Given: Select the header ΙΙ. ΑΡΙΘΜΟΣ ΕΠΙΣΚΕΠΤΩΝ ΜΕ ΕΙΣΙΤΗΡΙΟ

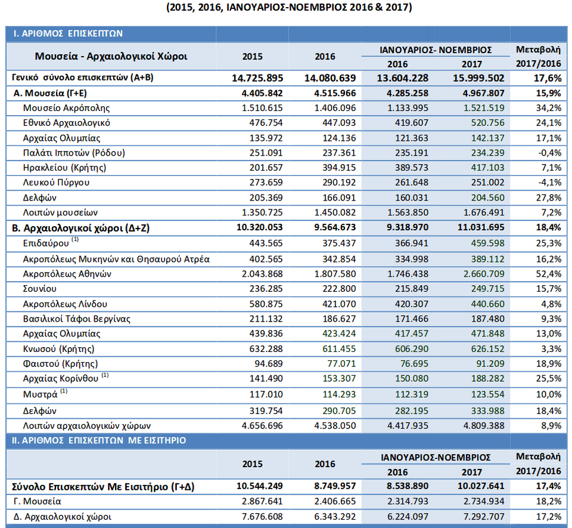Looking at the screenshot, I should pyautogui.click(x=100, y=440).
